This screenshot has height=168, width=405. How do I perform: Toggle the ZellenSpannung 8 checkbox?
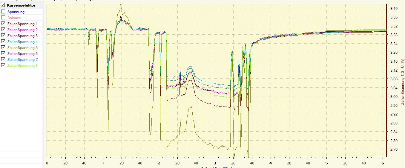[x=3, y=65]
